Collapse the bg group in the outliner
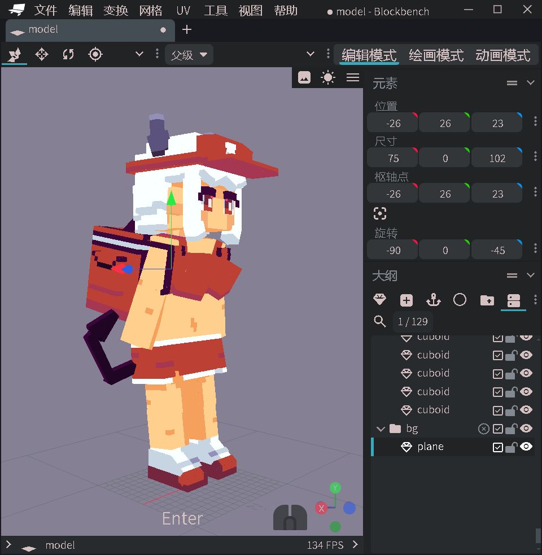The height and width of the screenshot is (555, 542). 381,429
